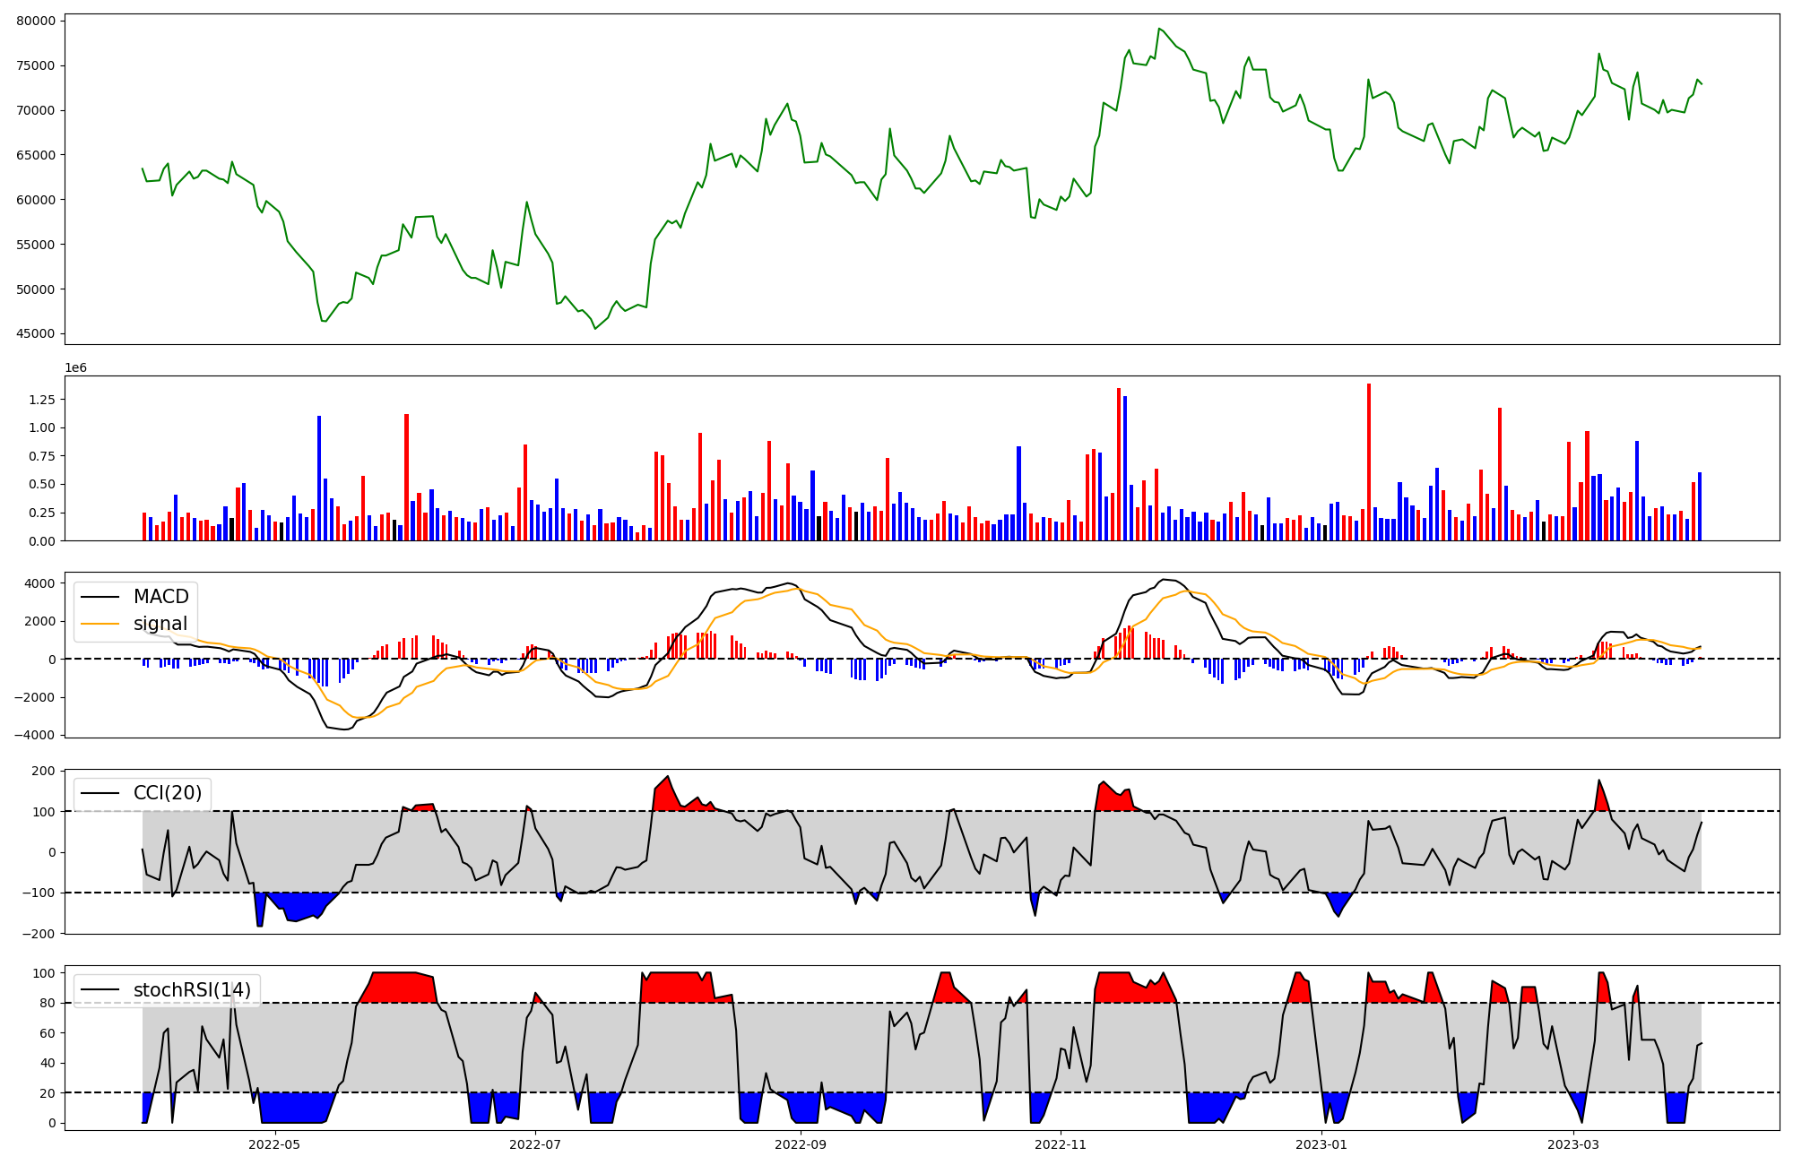Image resolution: width=1793 pixels, height=1165 pixels.
Task: Select the signal legend text
Action: point(160,624)
